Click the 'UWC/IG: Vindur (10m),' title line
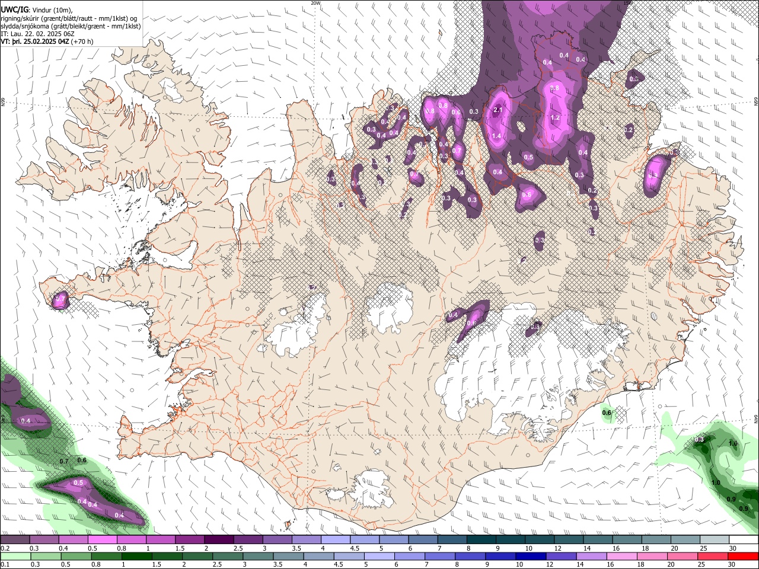The height and width of the screenshot is (569, 759). click(x=36, y=9)
